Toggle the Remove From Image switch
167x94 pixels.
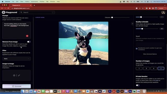tap(29, 42)
